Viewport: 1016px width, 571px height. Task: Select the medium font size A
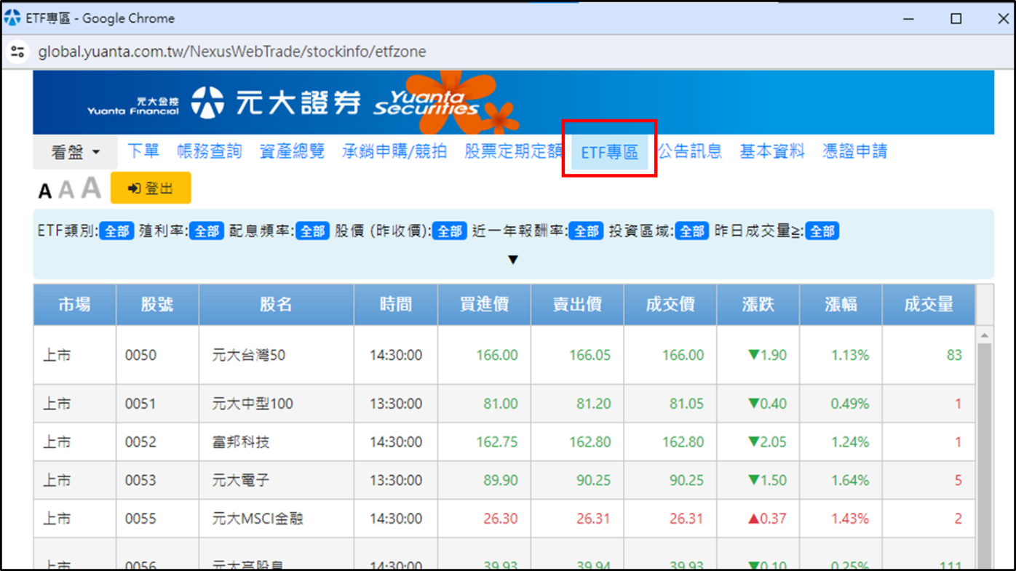(66, 190)
